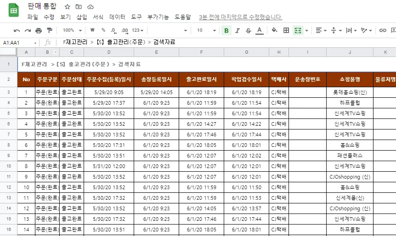396x236 pixels.
Task: Open vertical align dropdown
Action: pyautogui.click(x=336, y=31)
